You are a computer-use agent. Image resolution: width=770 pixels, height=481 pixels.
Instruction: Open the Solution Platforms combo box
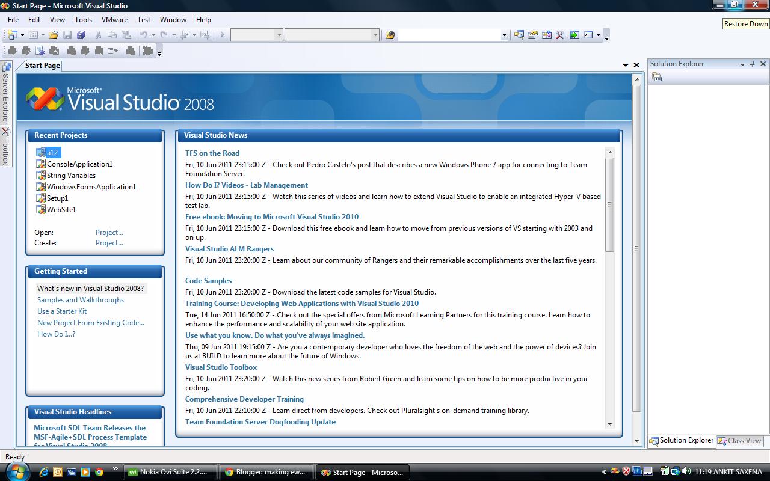click(332, 35)
